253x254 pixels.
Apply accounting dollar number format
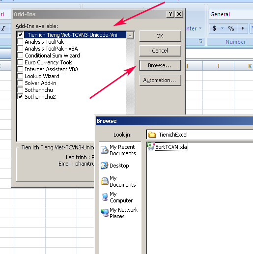214,28
